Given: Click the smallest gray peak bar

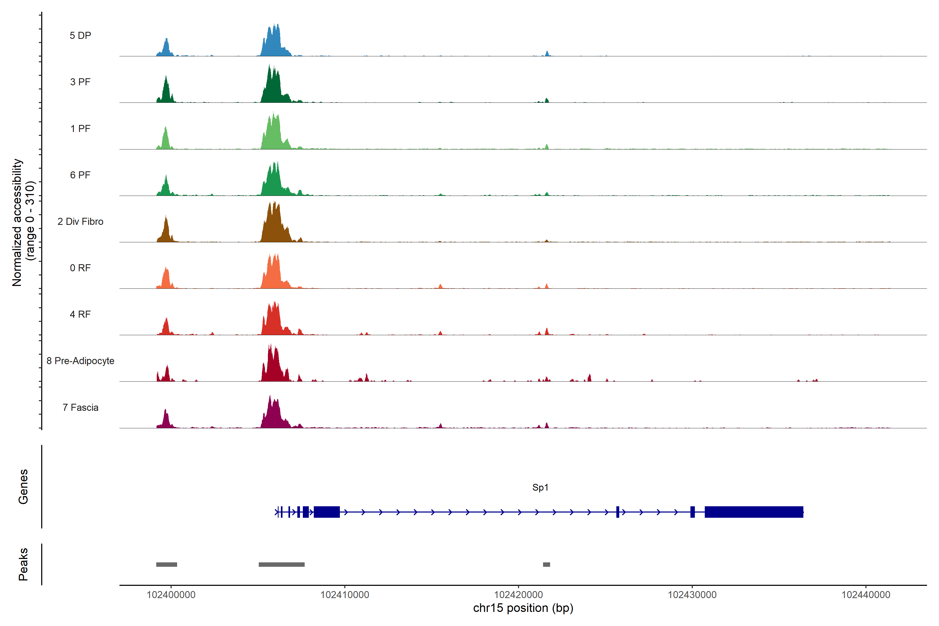Looking at the screenshot, I should click(x=546, y=564).
